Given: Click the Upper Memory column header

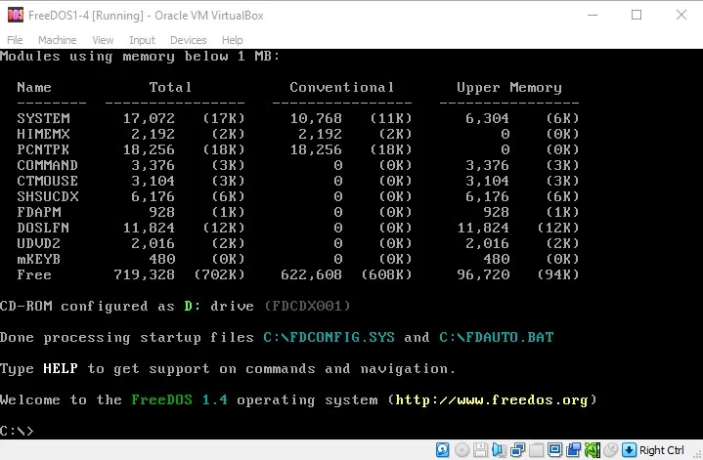Looking at the screenshot, I should [x=509, y=87].
